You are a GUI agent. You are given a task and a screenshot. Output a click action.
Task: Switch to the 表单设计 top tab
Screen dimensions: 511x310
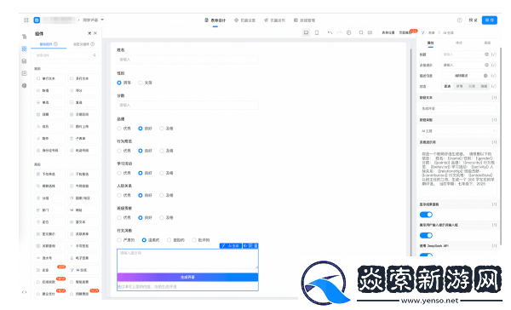point(215,20)
